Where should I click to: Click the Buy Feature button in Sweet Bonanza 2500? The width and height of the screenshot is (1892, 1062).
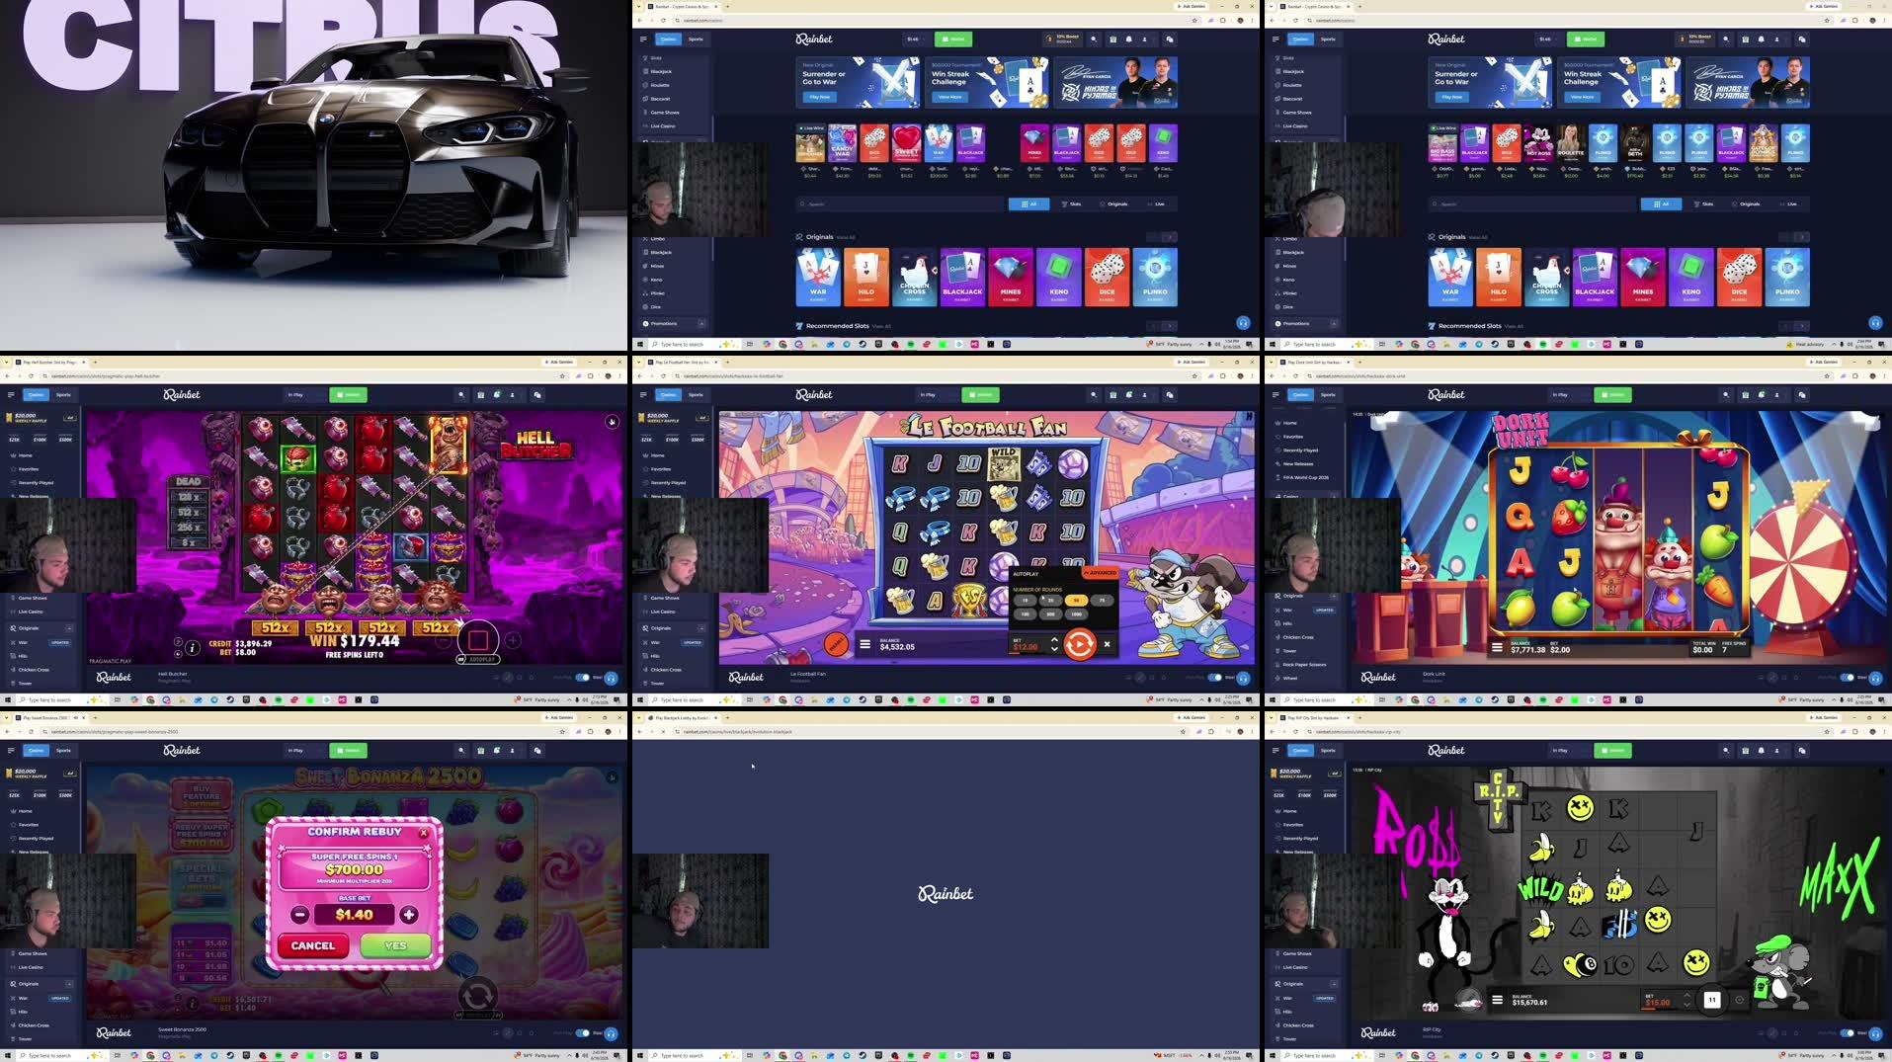pos(202,796)
